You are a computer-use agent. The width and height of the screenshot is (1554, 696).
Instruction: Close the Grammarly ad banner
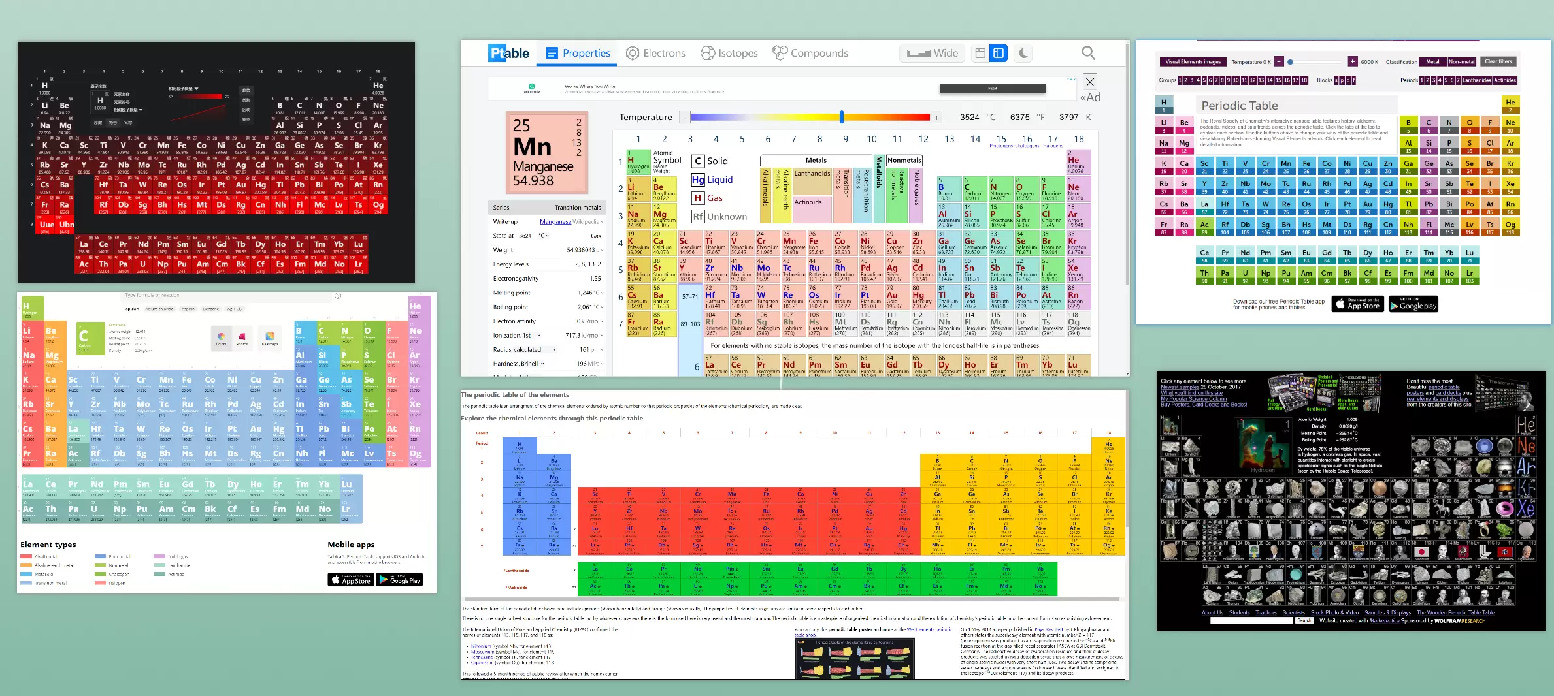(1090, 82)
